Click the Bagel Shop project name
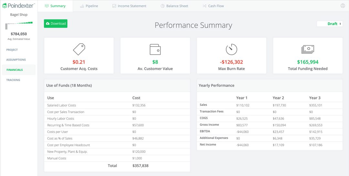Viewport: 349px width, 176px height. pyautogui.click(x=19, y=15)
